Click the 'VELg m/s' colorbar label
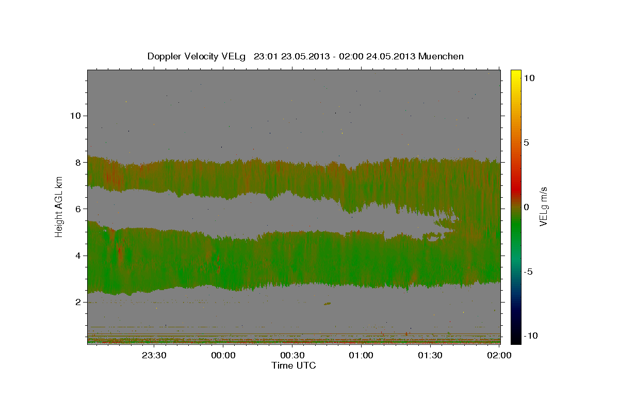Image resolution: width=619 pixels, height=413 pixels. tap(544, 207)
